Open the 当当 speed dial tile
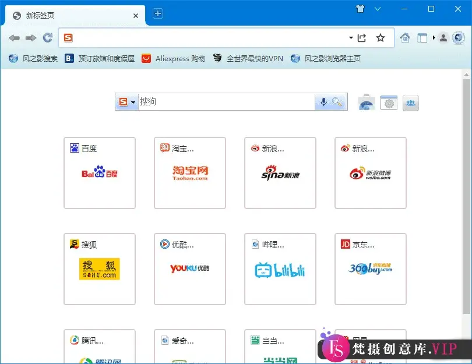Image resolution: width=472 pixels, height=364 pixels. click(x=280, y=347)
